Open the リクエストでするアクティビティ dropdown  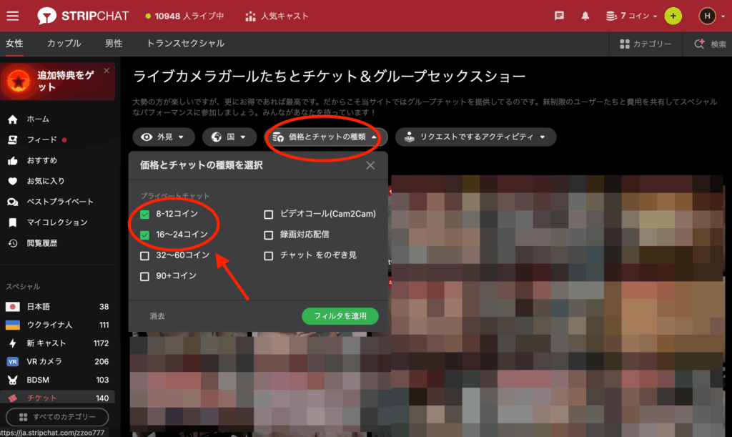[475, 137]
